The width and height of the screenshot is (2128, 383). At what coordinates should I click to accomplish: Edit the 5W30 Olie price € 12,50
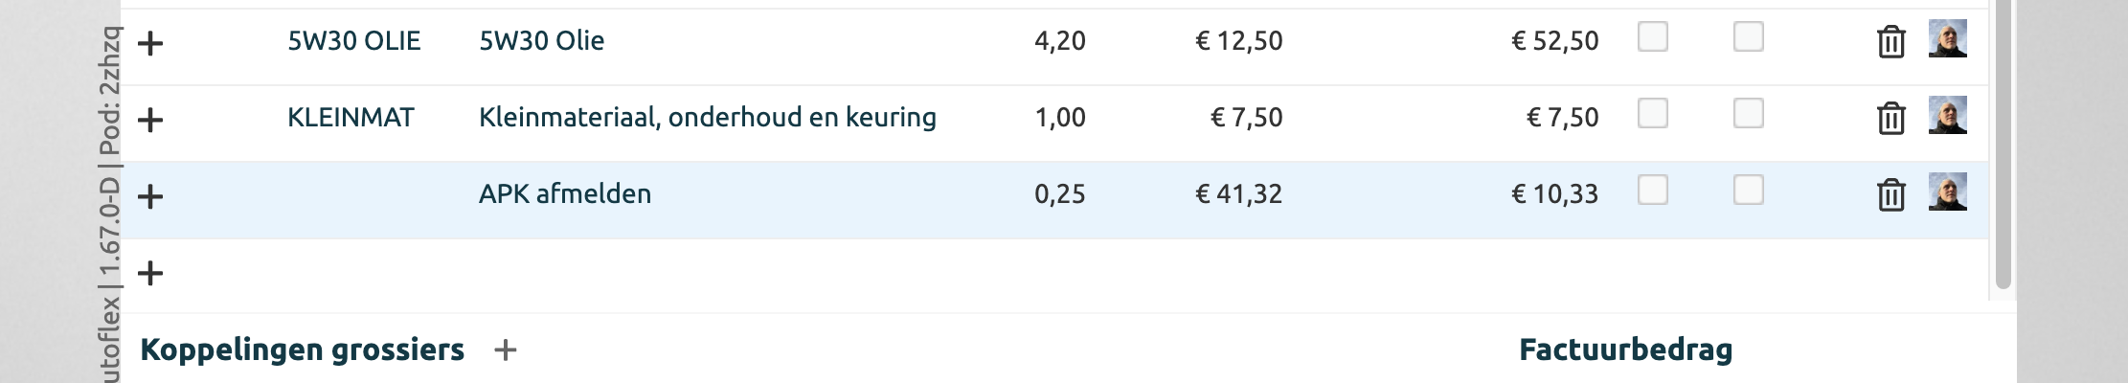click(1238, 41)
